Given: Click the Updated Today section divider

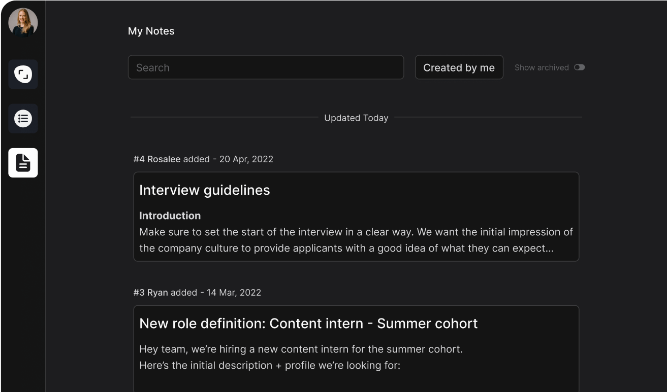Looking at the screenshot, I should click(356, 118).
